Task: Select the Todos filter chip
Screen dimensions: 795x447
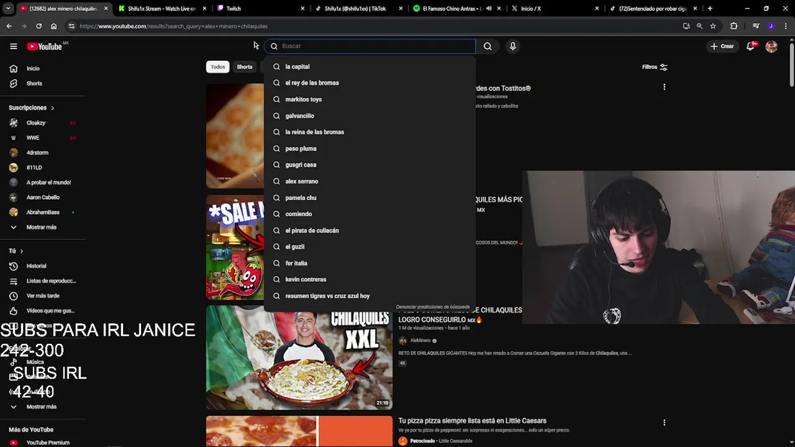Action: tap(217, 67)
